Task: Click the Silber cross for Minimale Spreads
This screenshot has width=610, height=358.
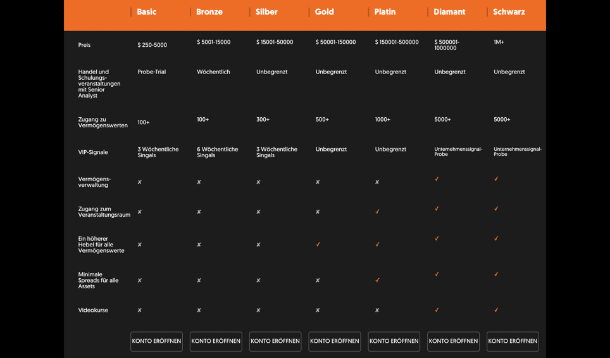Action: (x=258, y=281)
